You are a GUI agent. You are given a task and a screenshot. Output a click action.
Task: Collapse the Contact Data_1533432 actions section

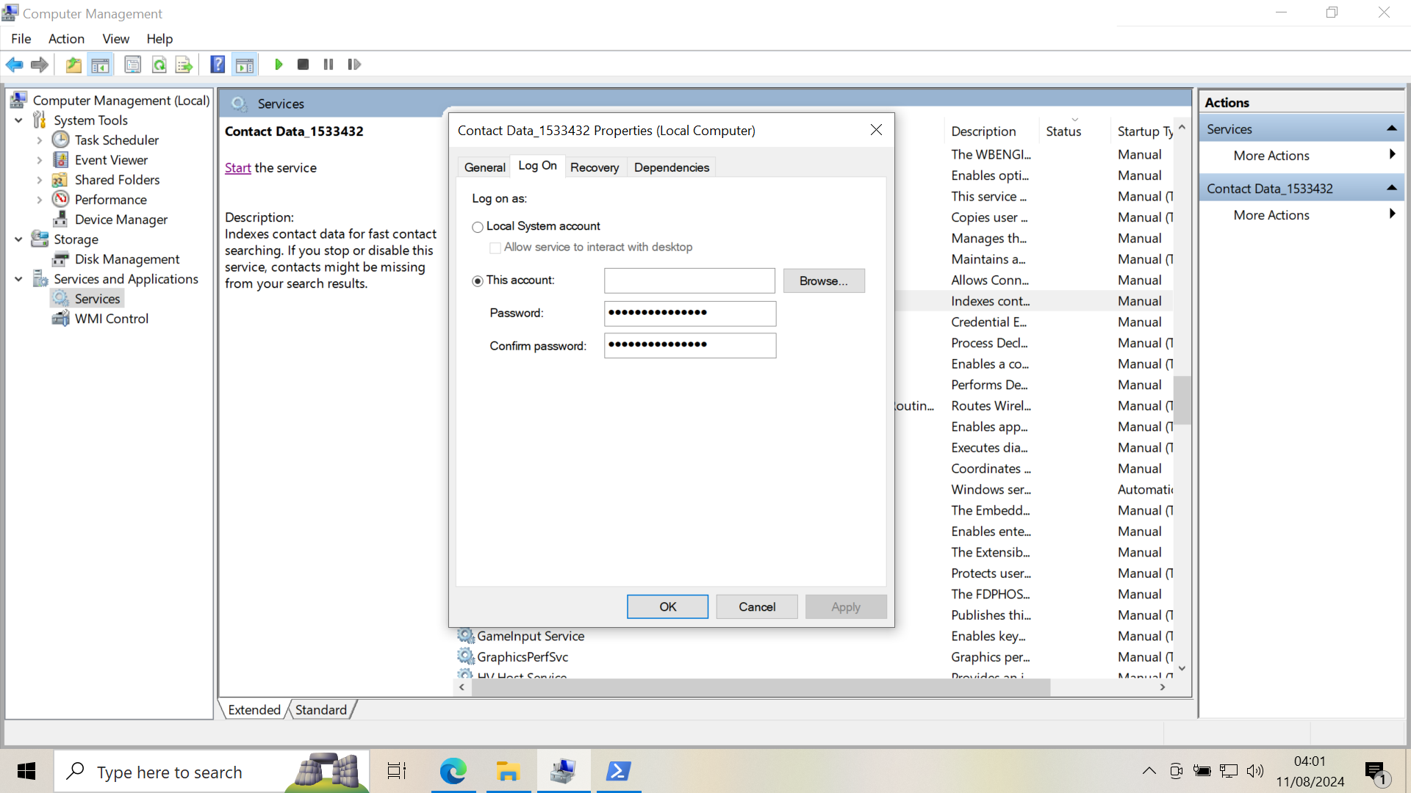pos(1391,189)
